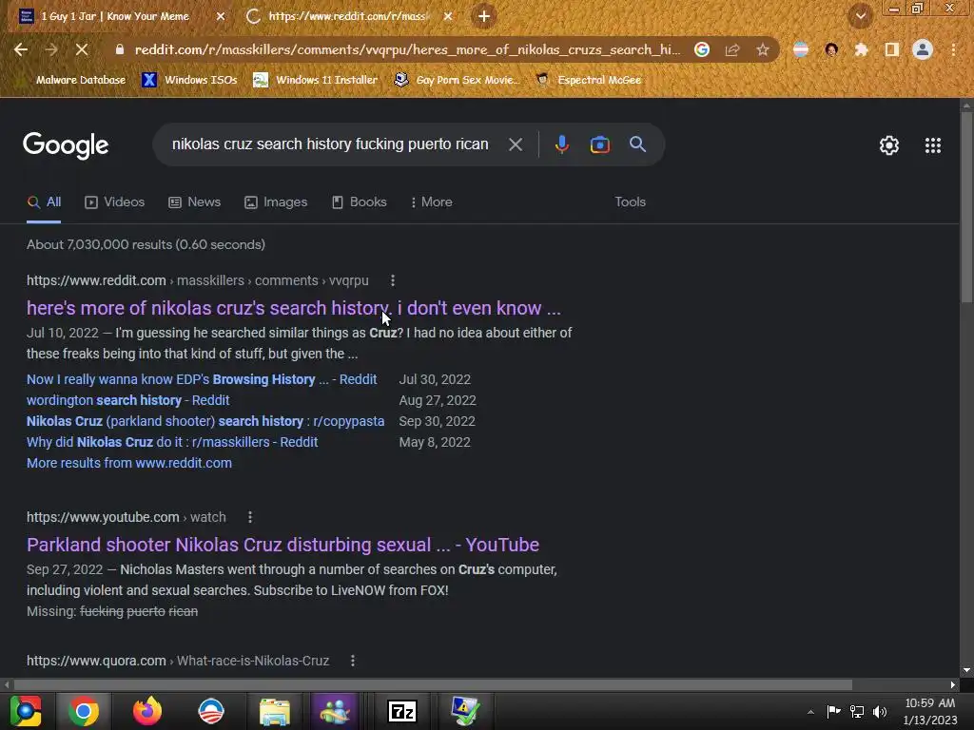Bookmark this page with the star icon

click(x=763, y=49)
